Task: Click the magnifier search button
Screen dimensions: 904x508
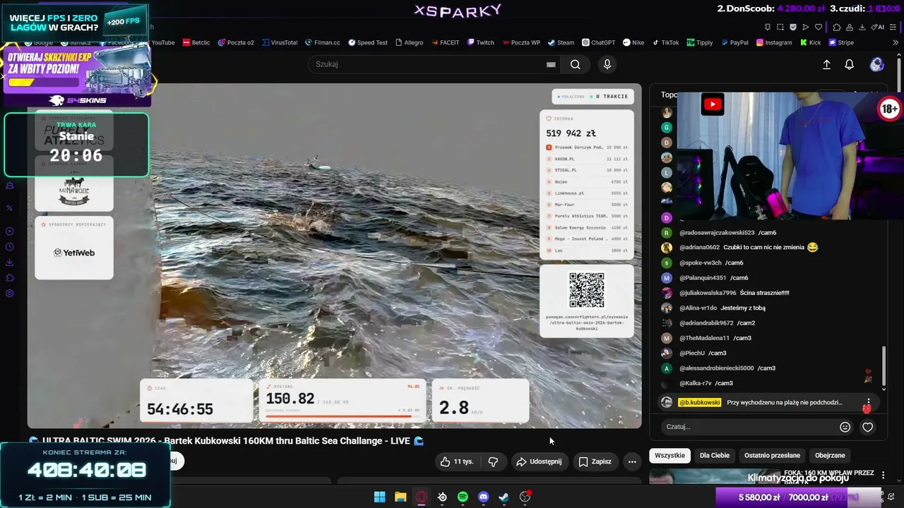Action: (576, 64)
